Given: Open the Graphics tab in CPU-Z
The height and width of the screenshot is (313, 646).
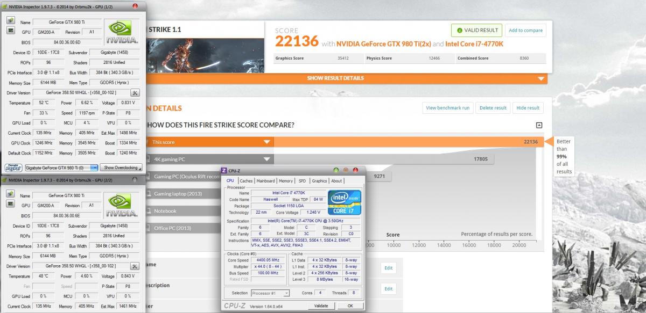Looking at the screenshot, I should [319, 181].
